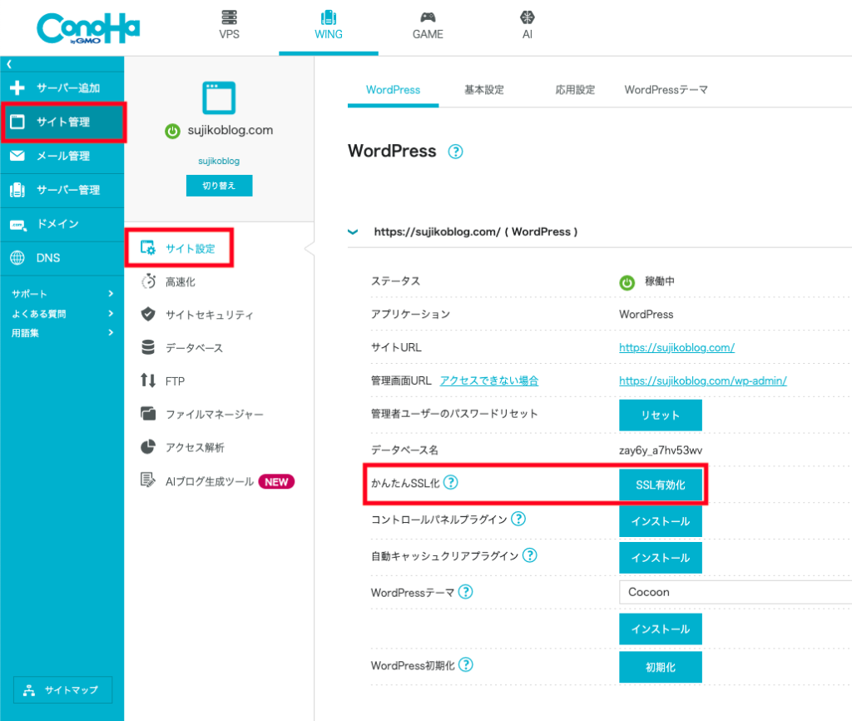This screenshot has height=721, width=852.
Task: Click the help icon beside WordPressテーマ row label
Action: click(465, 592)
